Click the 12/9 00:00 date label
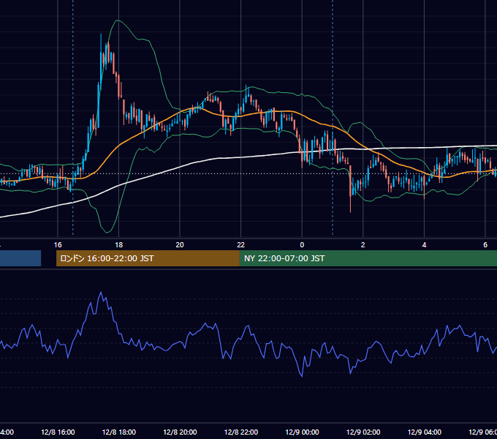497x439 pixels. point(302,432)
